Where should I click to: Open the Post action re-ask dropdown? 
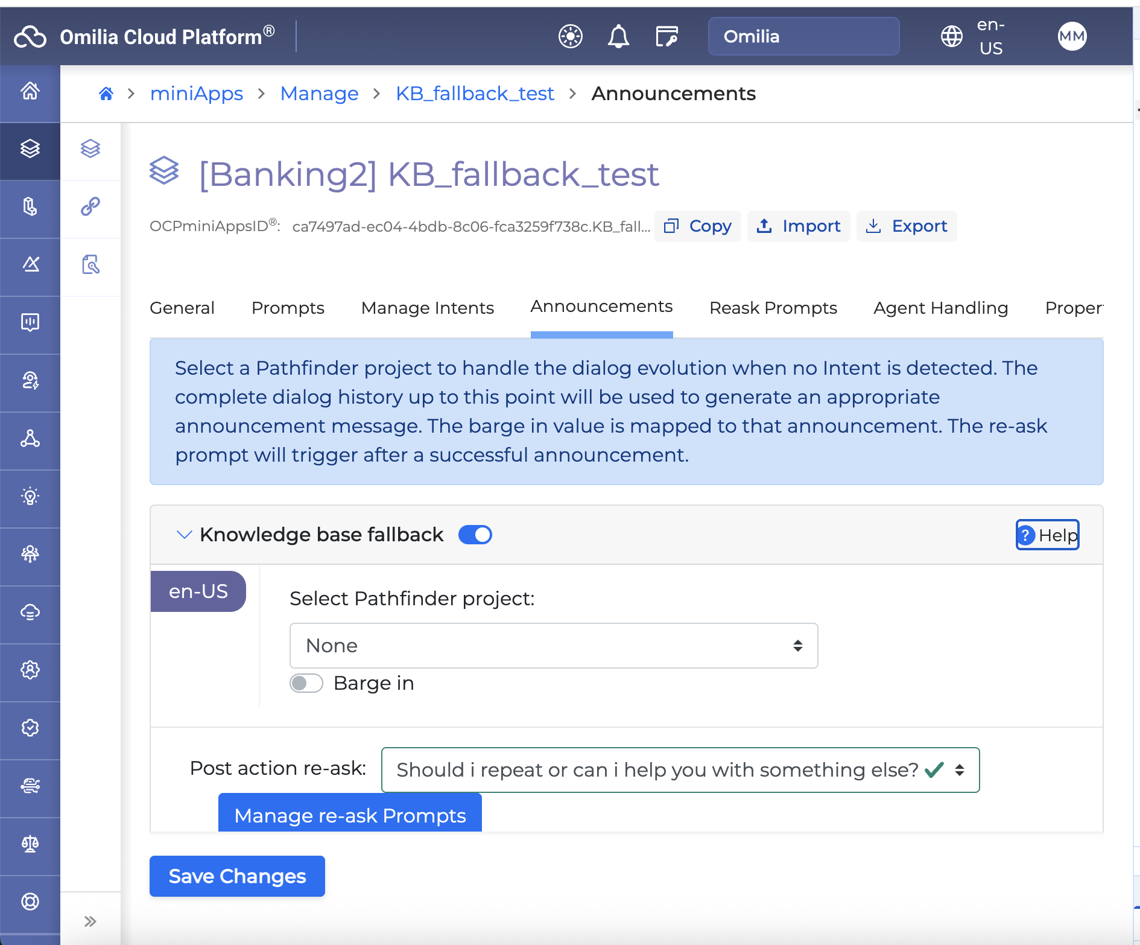click(x=680, y=770)
